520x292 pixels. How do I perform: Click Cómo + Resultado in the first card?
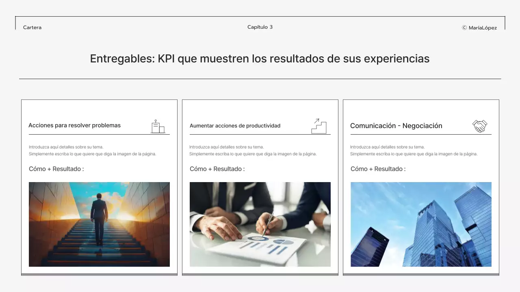click(56, 169)
